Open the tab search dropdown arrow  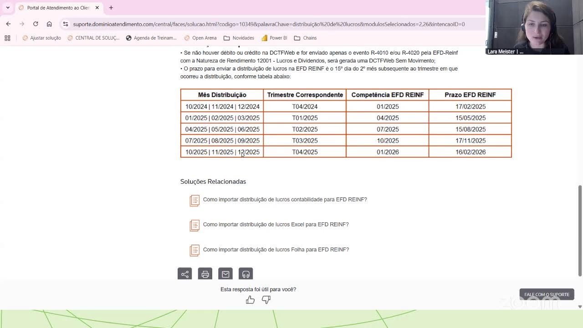coord(8,8)
